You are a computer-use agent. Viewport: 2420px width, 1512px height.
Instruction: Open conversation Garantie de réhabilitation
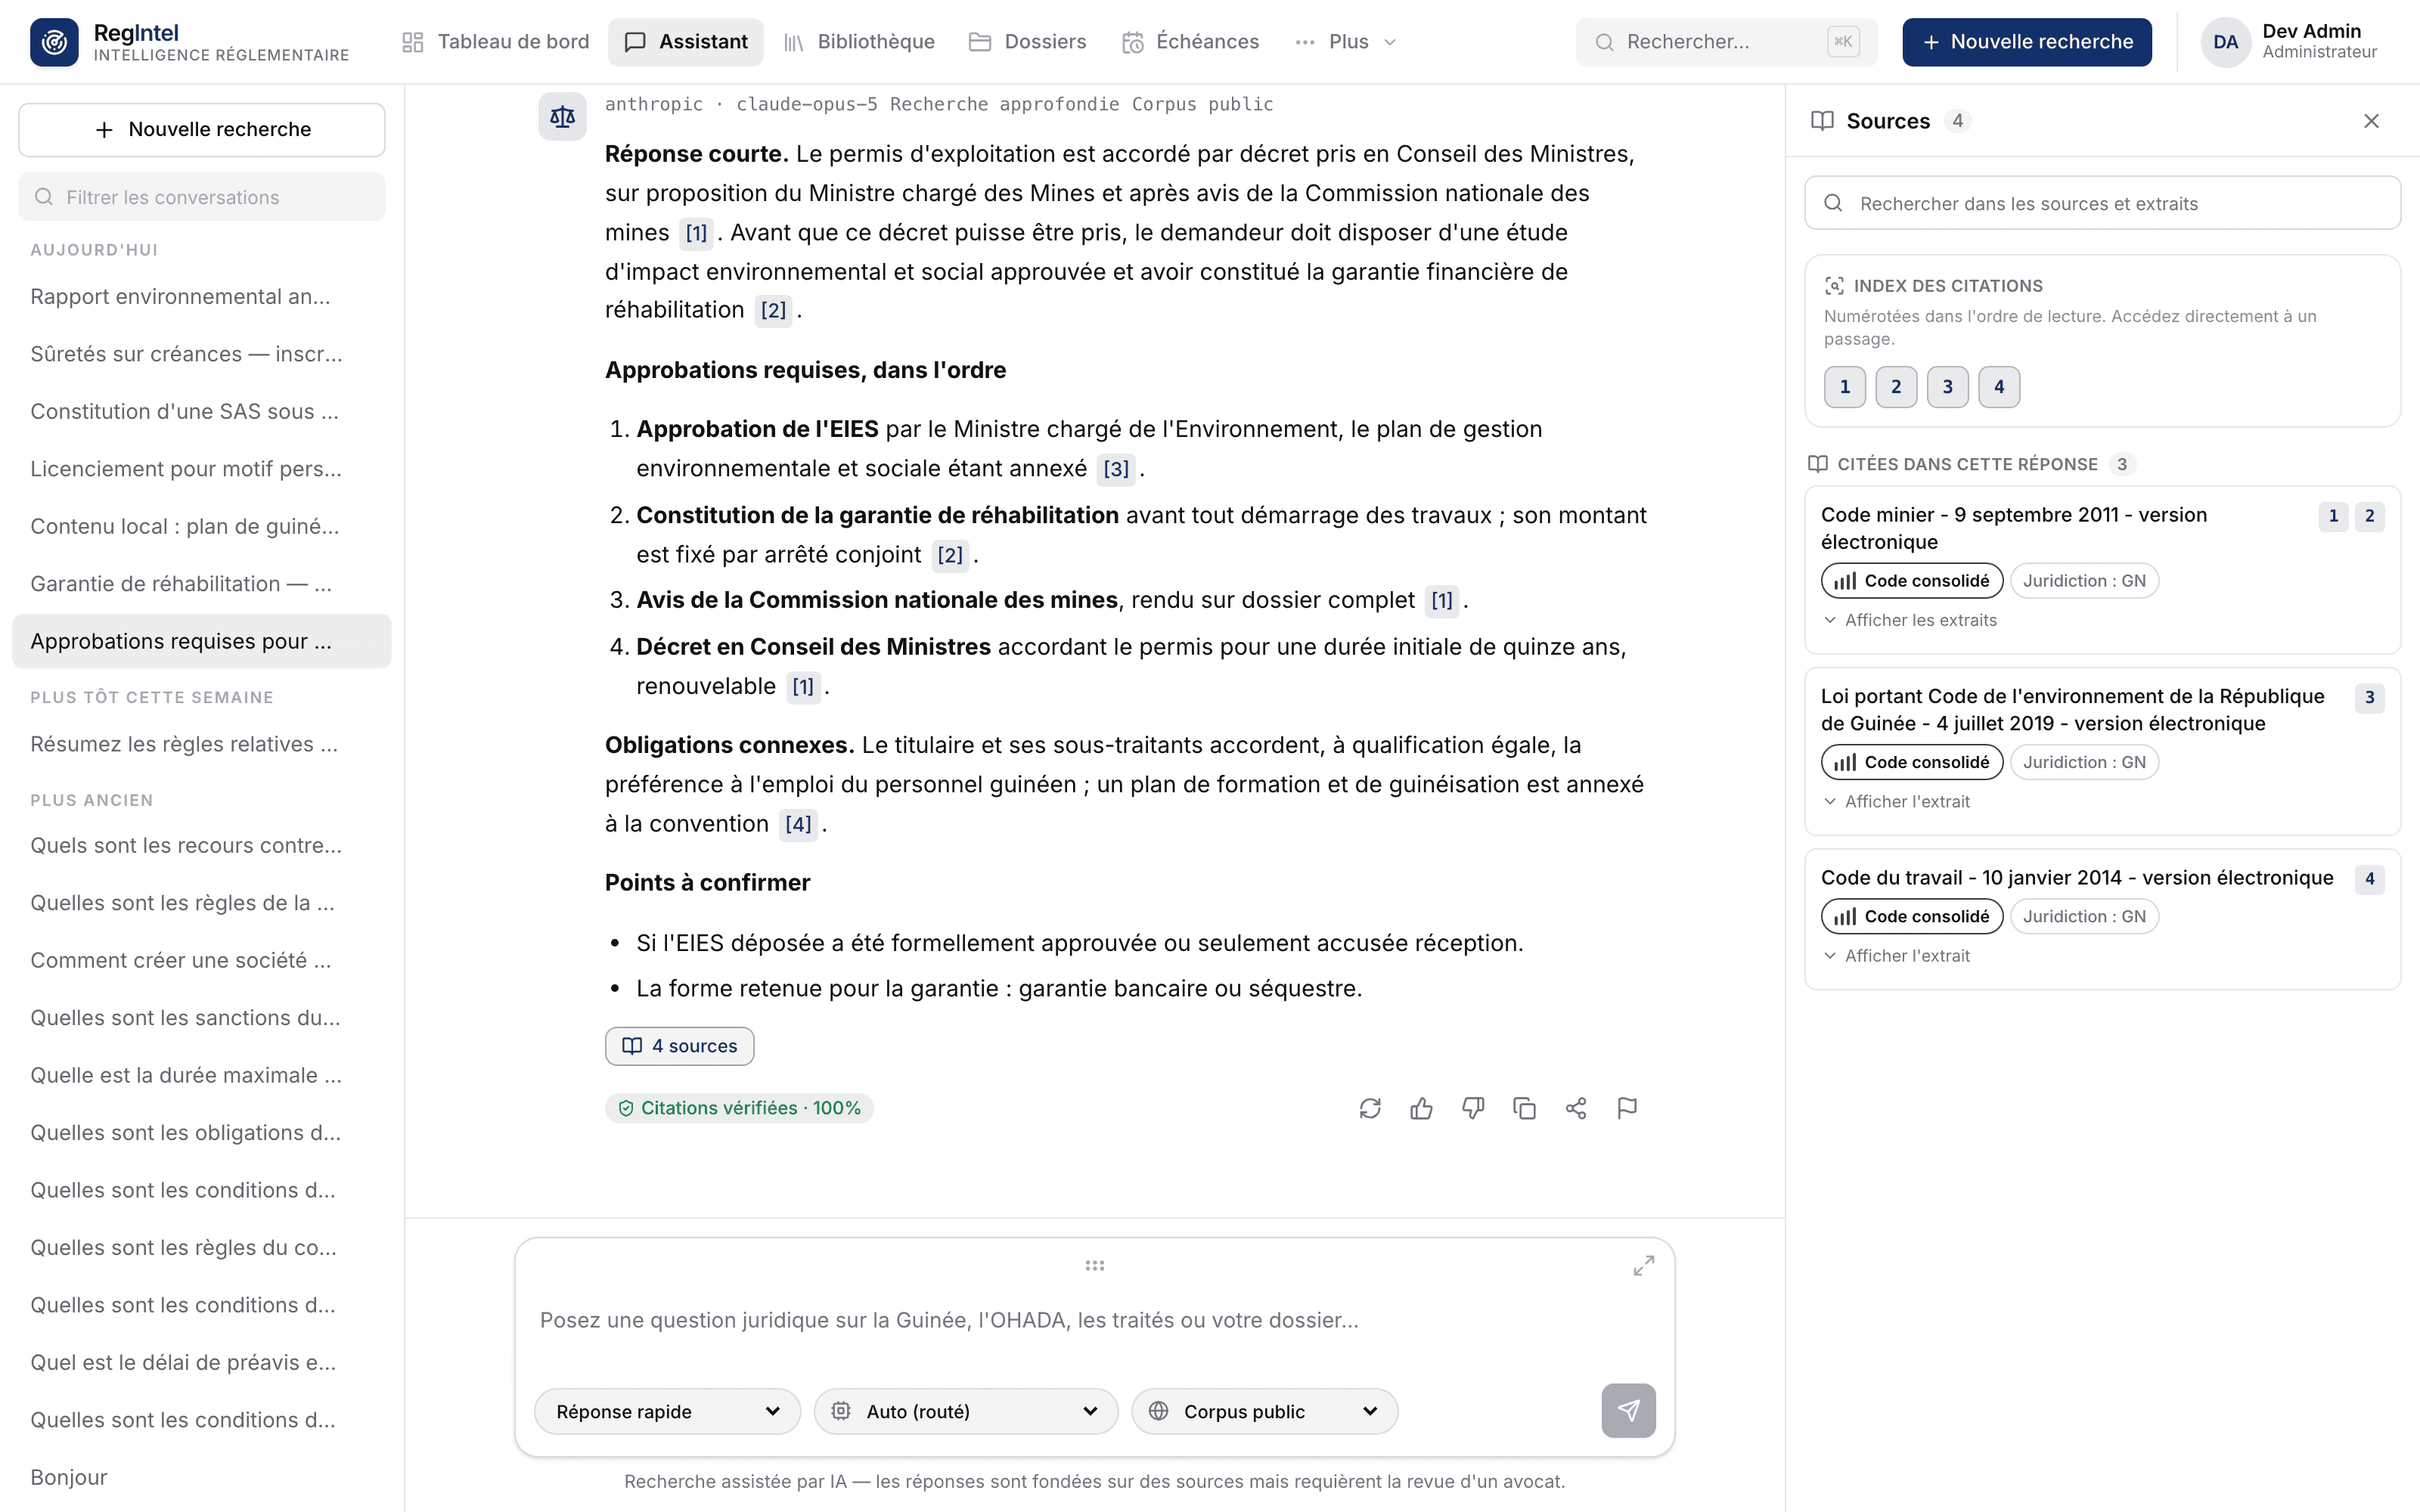(x=201, y=584)
